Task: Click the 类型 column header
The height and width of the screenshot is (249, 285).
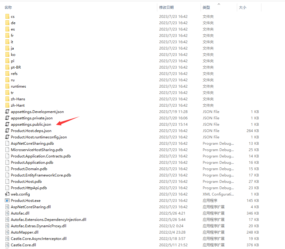Action: click(206, 8)
